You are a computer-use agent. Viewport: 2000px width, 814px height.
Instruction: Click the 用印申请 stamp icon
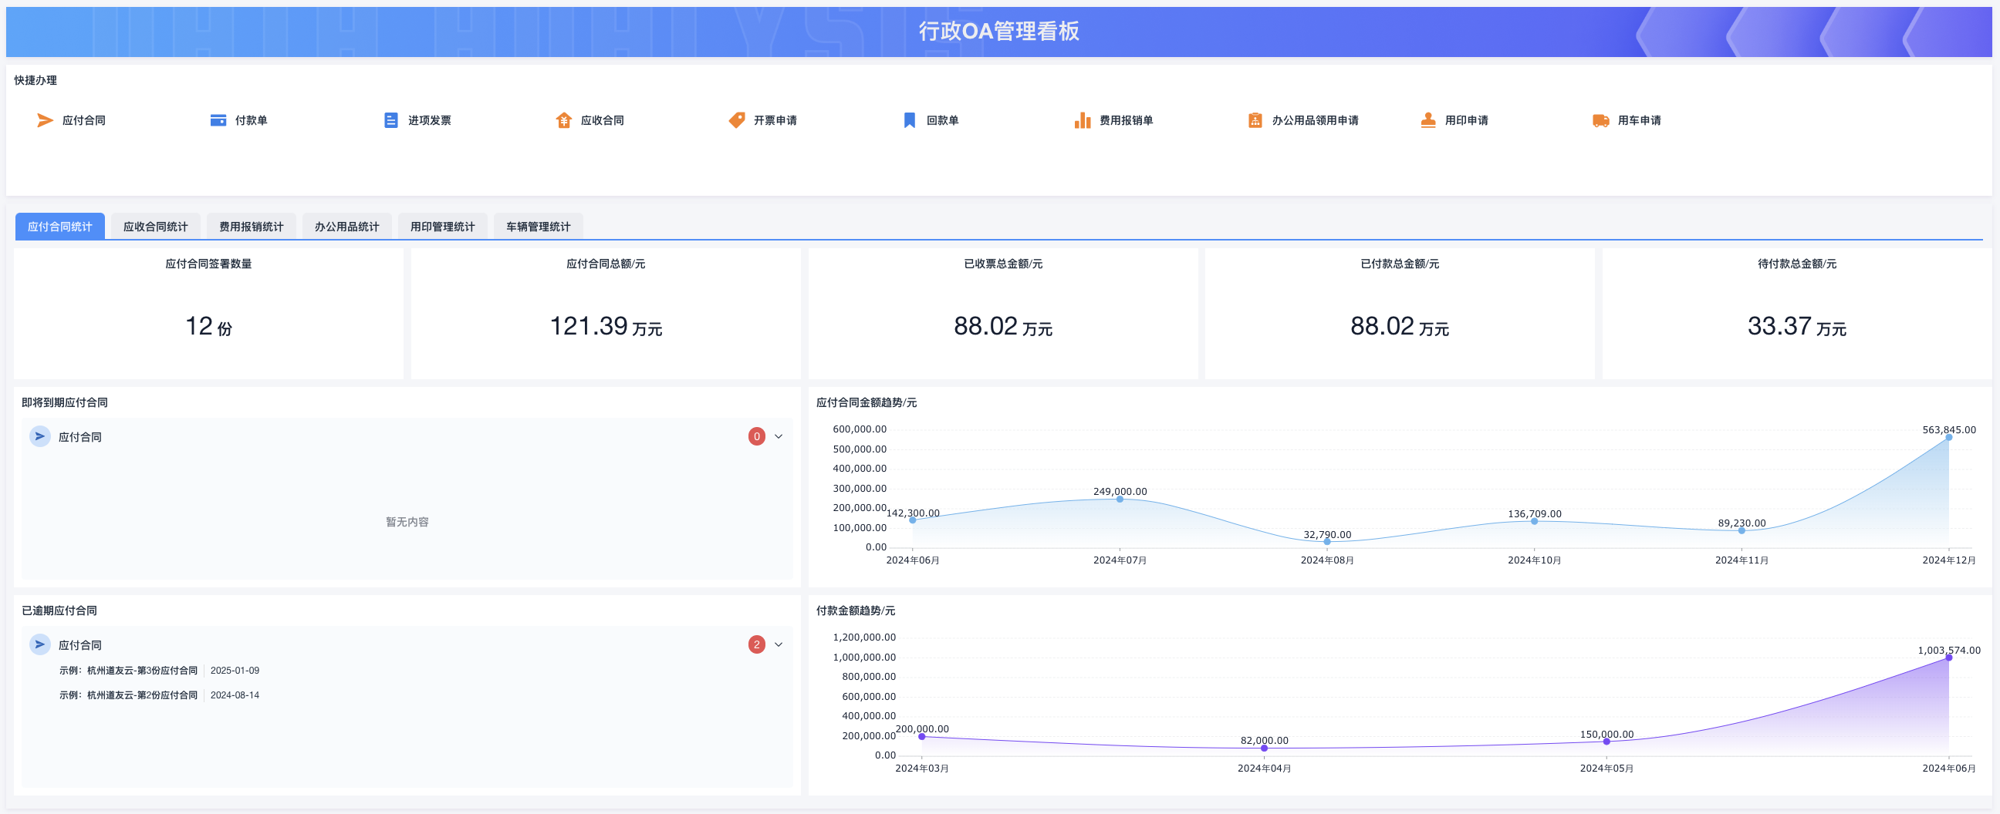point(1427,120)
